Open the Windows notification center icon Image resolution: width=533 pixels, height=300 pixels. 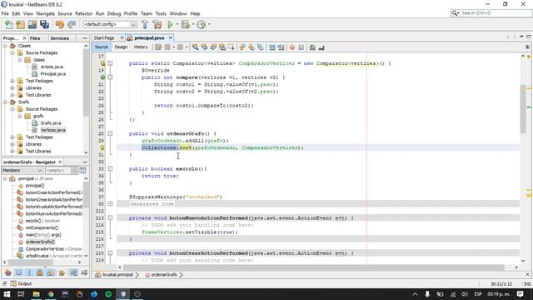tap(520, 294)
